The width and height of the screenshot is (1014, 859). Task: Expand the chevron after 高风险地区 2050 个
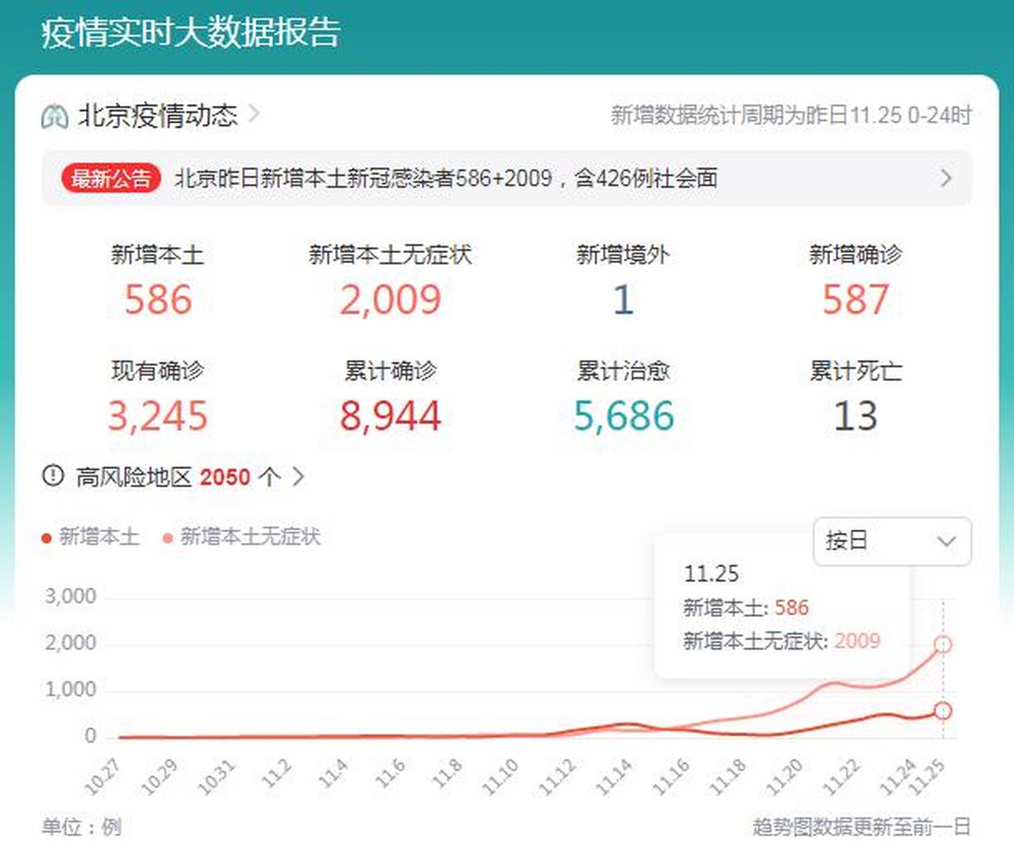coord(298,477)
